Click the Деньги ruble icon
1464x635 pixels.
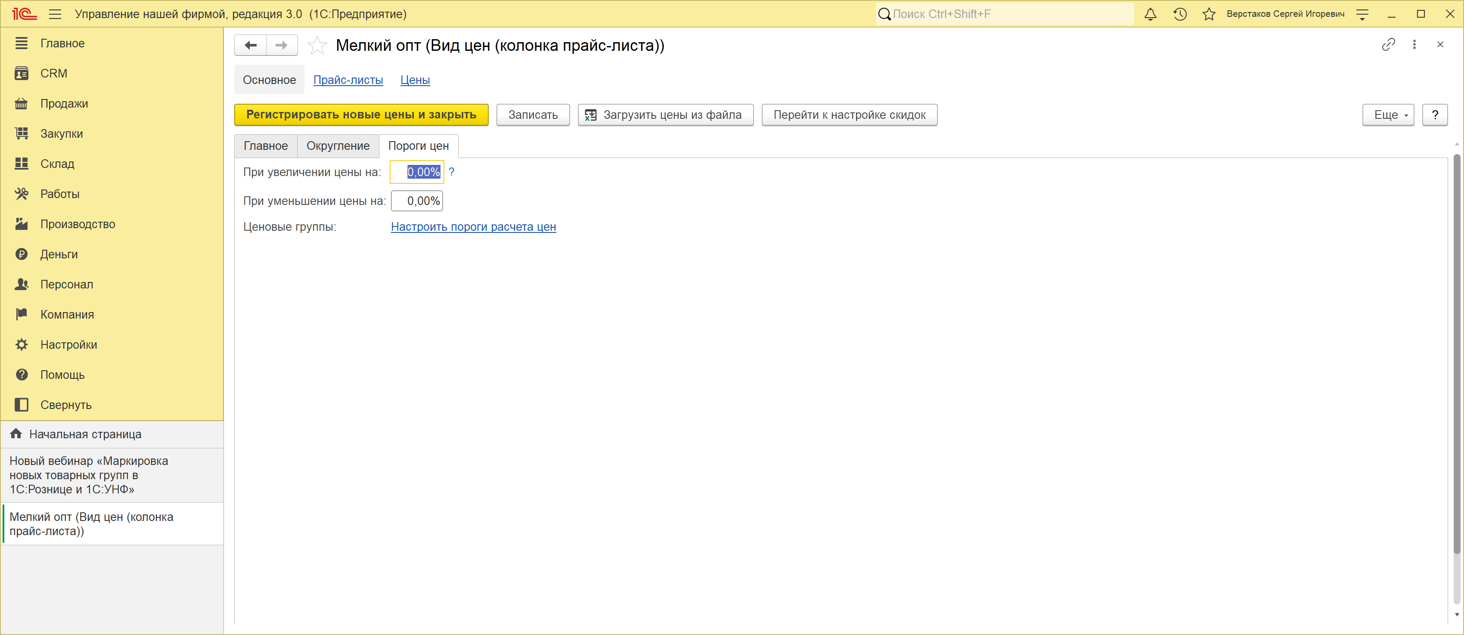tap(22, 254)
